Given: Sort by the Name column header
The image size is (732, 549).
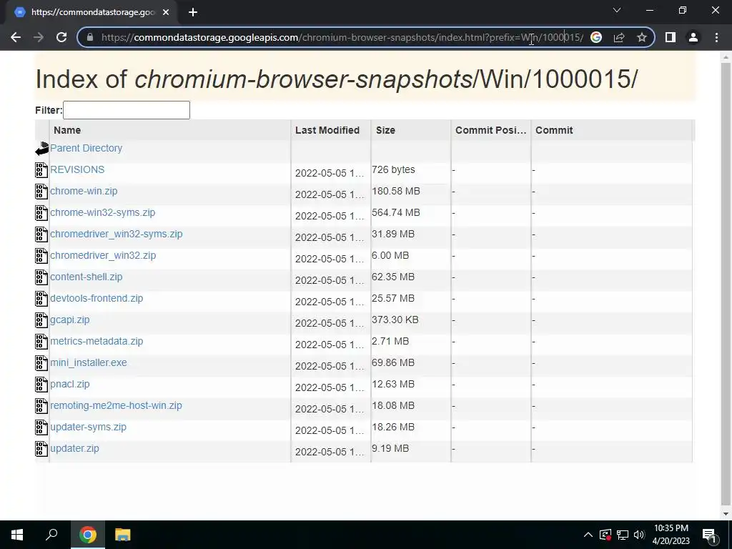Looking at the screenshot, I should [170, 130].
